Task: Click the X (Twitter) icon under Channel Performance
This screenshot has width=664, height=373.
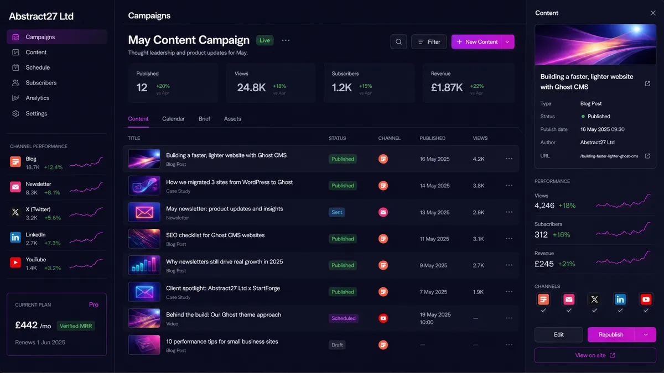Action: coord(15,212)
